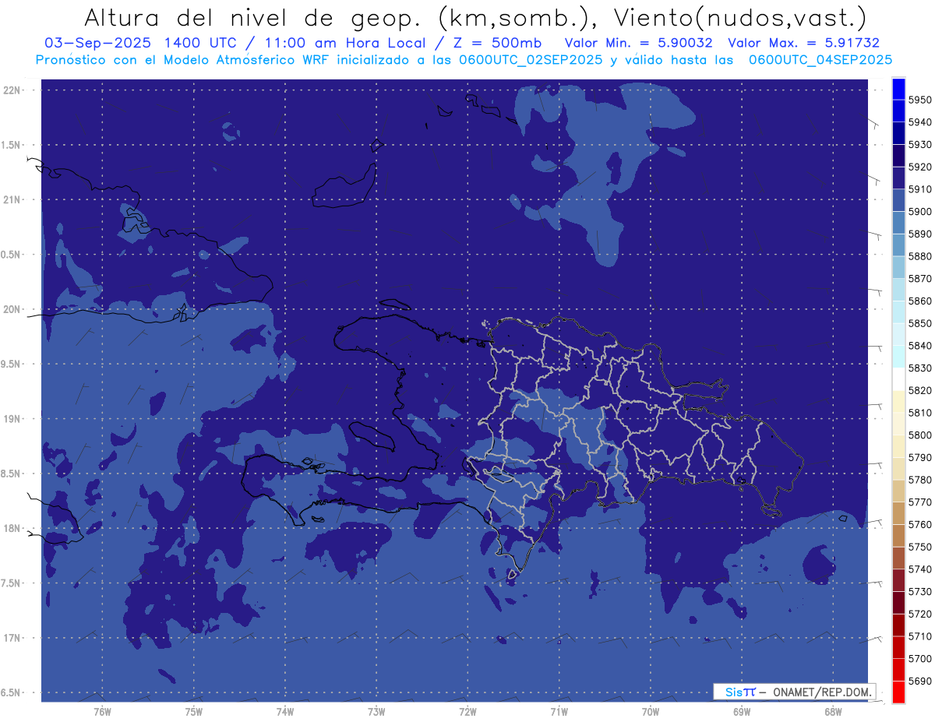Screen dimensions: 935x722
Task: Select the swatch between 5910 and 5900
Action: click(x=898, y=200)
